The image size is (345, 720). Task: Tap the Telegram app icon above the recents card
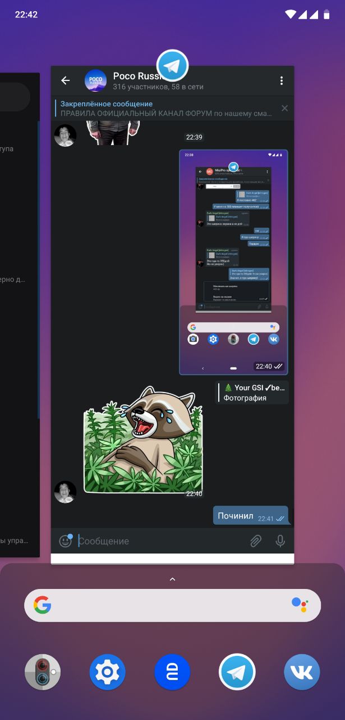(x=172, y=65)
